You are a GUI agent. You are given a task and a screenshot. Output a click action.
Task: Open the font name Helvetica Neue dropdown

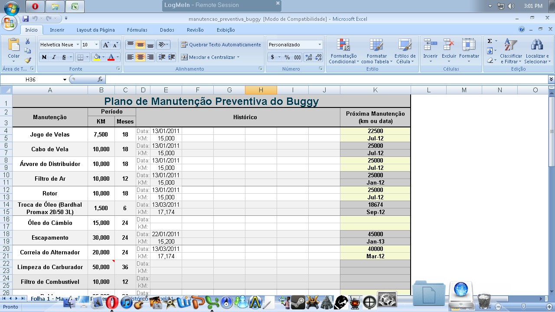78,45
